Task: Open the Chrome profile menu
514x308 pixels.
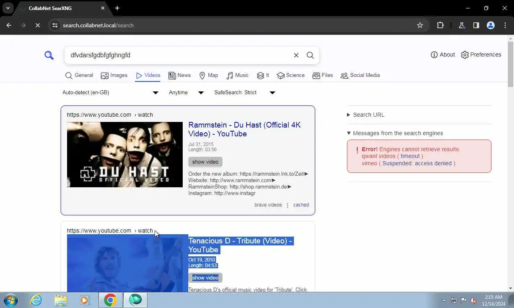Action: (490, 25)
